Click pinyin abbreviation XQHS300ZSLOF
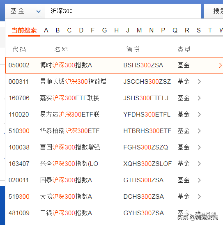This screenshot has width=223, height=225. [x=147, y=164]
